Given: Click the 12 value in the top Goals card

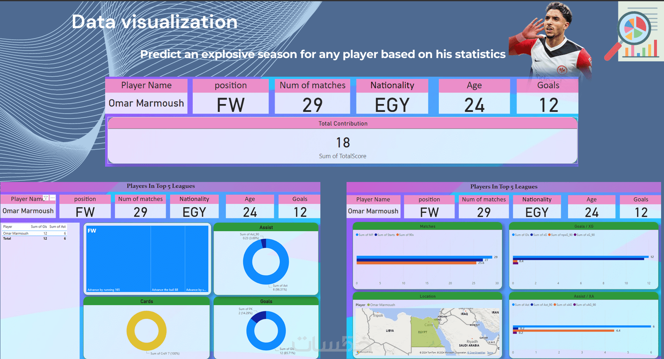Looking at the screenshot, I should (548, 105).
